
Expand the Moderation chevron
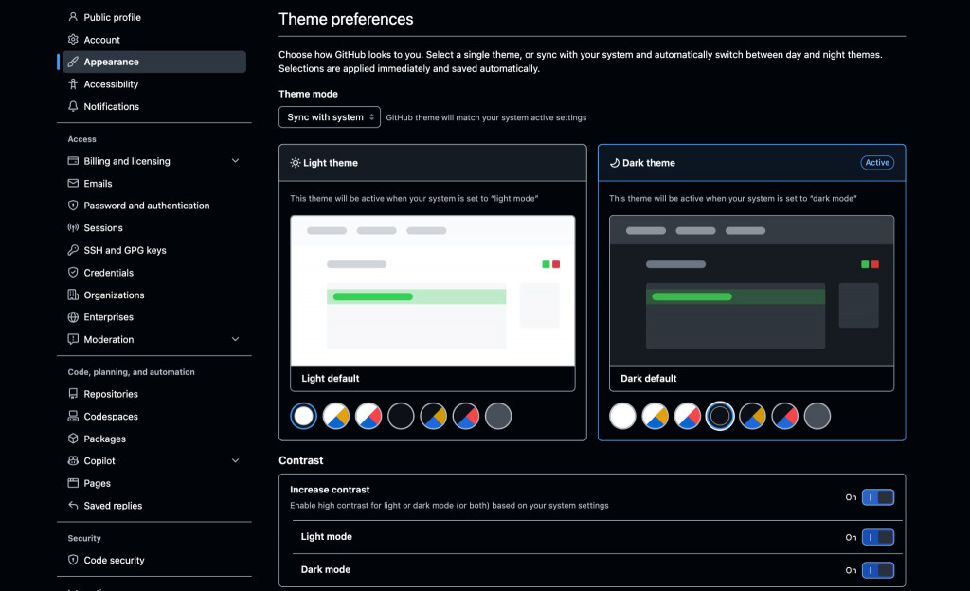[x=235, y=339]
